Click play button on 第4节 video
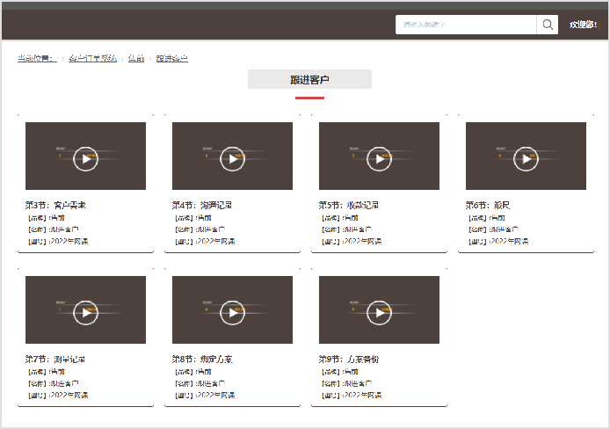Viewport: 610px width, 429px height. (x=232, y=158)
